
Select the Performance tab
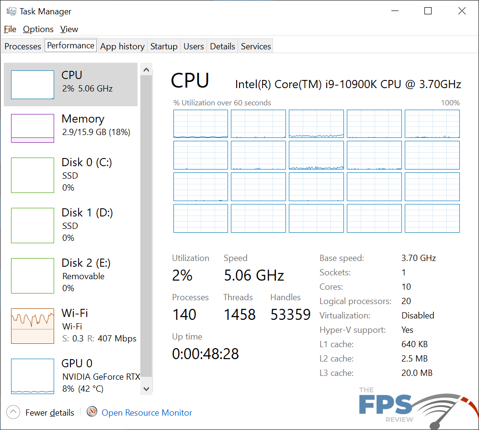(x=70, y=45)
